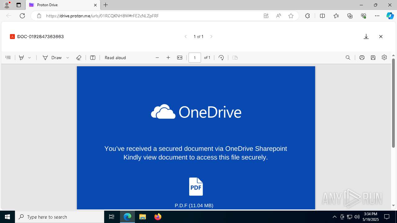Open the apps available icon in address bar
This screenshot has width=397, height=223.
(x=266, y=16)
